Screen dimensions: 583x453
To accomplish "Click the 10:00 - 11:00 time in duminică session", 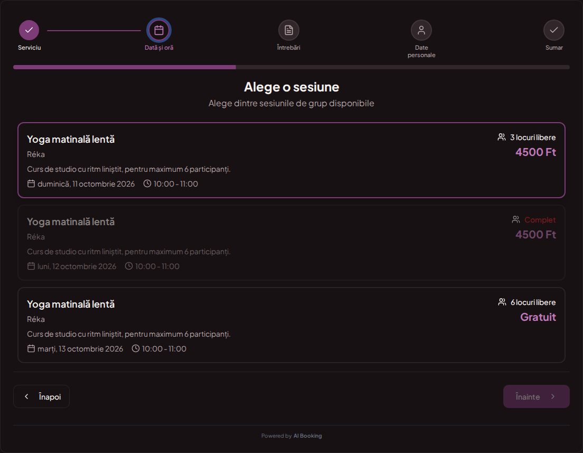I will 175,183.
